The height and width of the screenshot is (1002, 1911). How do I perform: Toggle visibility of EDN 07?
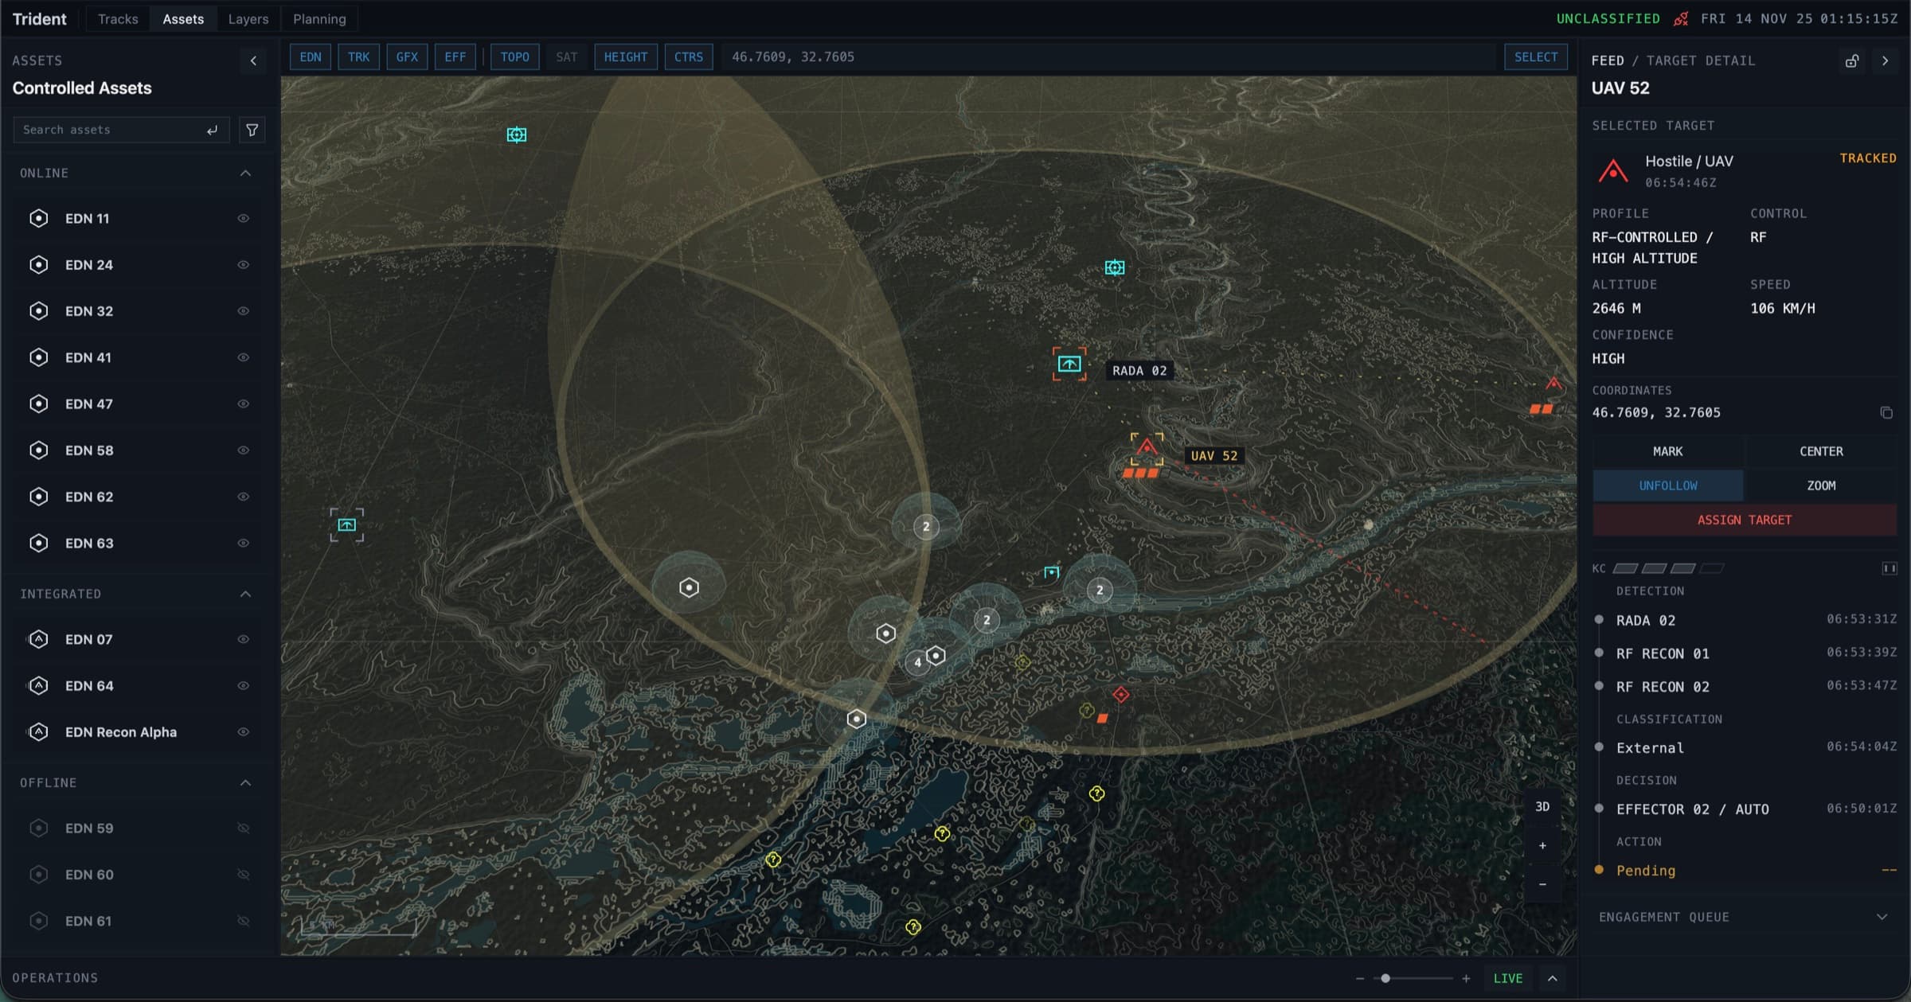click(x=244, y=639)
